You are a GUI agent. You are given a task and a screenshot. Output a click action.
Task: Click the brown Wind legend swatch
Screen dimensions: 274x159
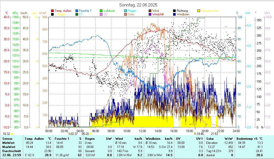[x=150, y=11]
